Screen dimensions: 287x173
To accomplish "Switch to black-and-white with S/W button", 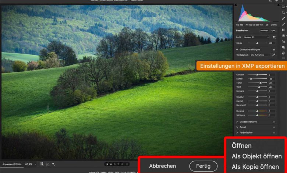I will (273, 31).
